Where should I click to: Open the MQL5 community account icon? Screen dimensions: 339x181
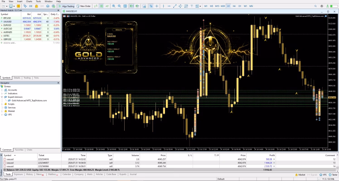click(x=322, y=6)
